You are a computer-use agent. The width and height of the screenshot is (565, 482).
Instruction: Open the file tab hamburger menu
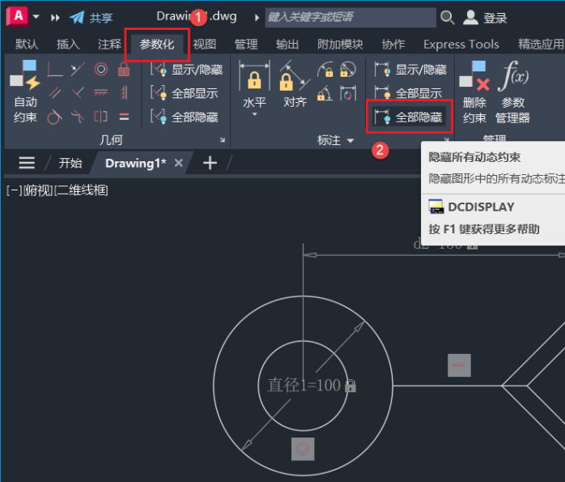(x=27, y=163)
